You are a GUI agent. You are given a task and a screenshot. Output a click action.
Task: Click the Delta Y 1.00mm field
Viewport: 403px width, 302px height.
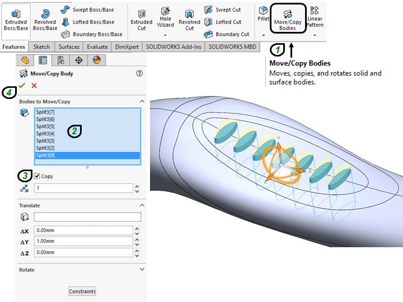pos(83,241)
